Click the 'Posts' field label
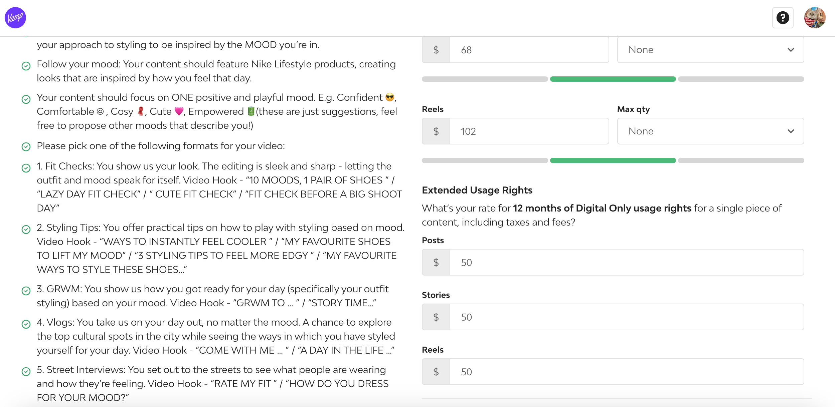 (x=433, y=241)
